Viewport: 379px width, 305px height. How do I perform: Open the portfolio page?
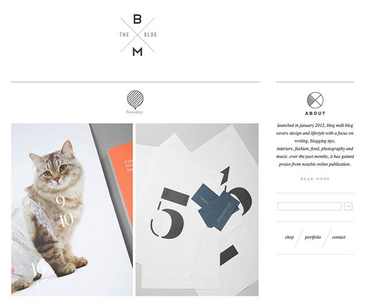[x=313, y=237]
